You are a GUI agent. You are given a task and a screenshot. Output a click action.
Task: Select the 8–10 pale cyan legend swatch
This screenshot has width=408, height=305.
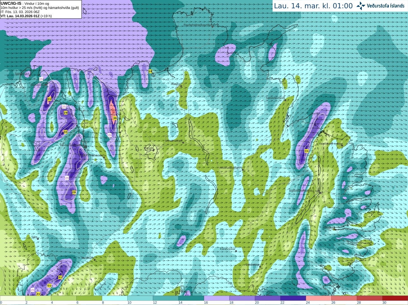[x=115, y=298]
